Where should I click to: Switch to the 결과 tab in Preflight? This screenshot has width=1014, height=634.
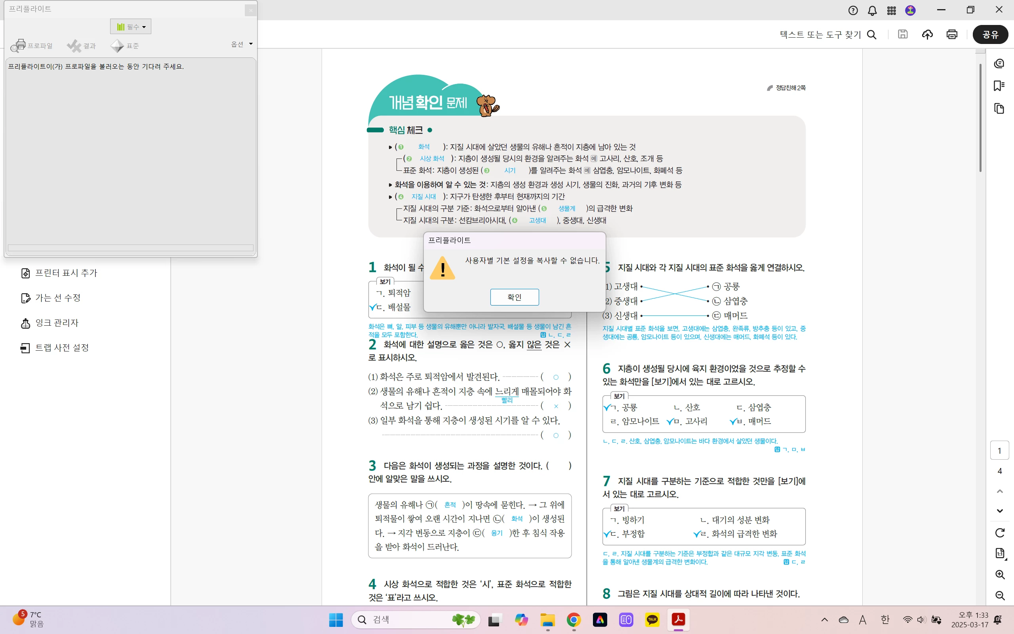tap(82, 45)
